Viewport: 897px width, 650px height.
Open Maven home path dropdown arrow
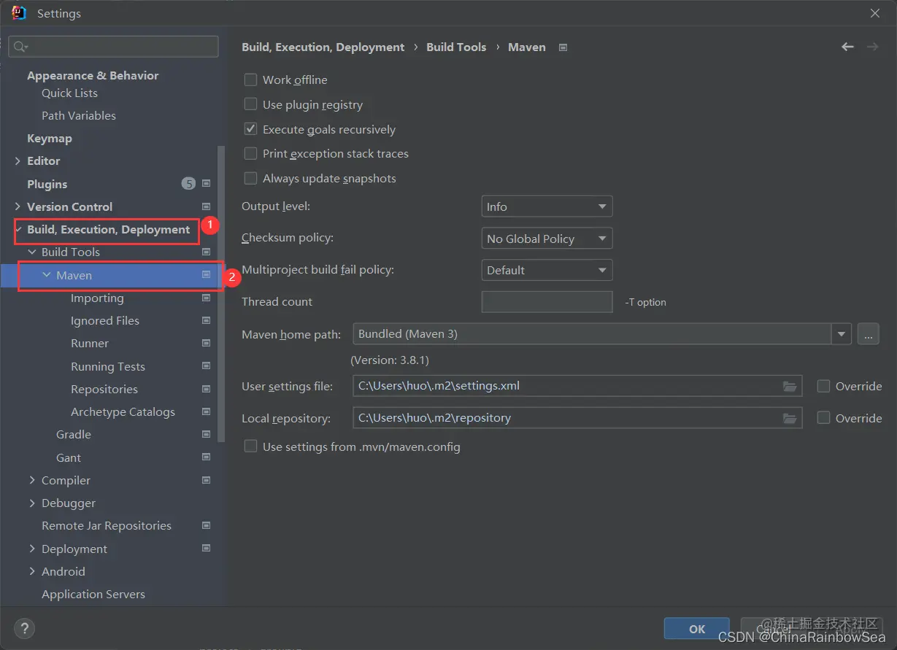pos(842,334)
